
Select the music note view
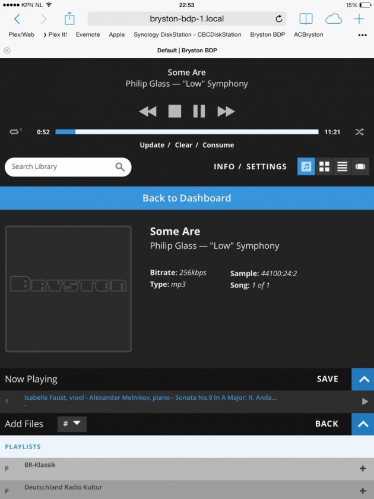(306, 166)
